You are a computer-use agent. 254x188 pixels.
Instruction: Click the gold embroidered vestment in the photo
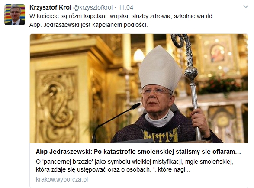point(161,135)
